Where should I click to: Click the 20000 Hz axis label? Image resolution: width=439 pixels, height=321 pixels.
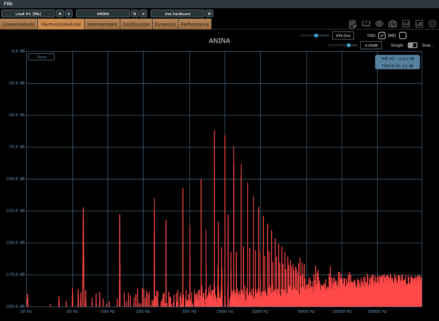pos(377,311)
